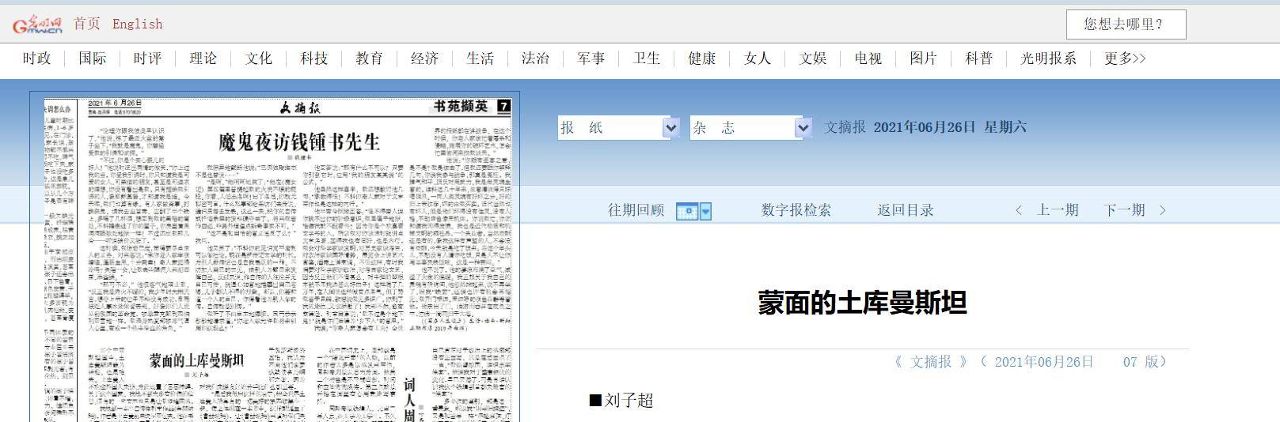The image size is (1280, 422).
Task: Click the 上一期 previous issue link
Action: coord(1058,210)
